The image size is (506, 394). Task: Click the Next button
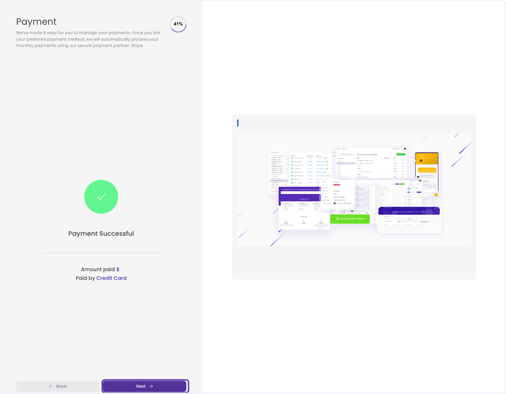tap(145, 386)
